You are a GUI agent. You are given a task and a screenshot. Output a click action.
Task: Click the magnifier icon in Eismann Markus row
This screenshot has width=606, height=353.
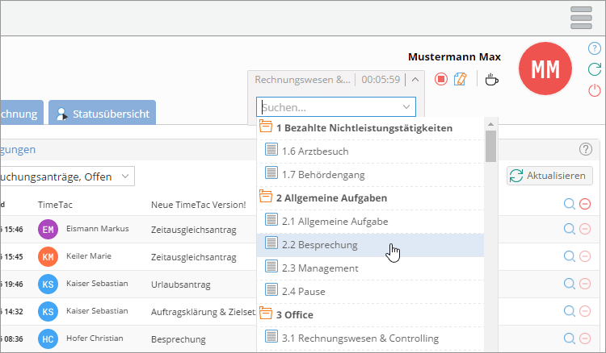click(570, 229)
